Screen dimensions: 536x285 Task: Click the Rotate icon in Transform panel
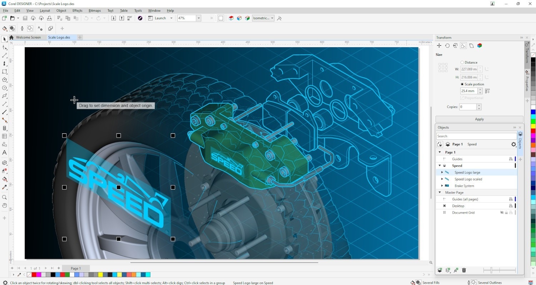pyautogui.click(x=447, y=46)
